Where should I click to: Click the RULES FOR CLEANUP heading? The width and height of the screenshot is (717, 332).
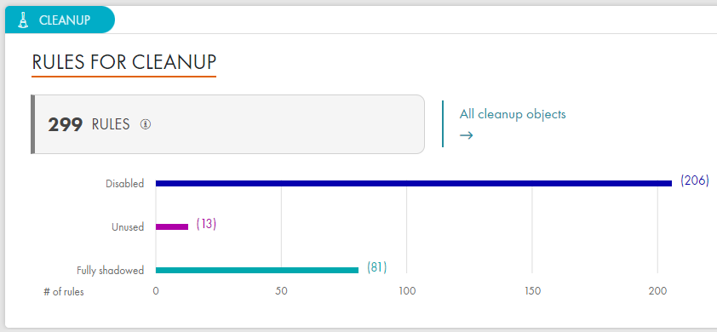click(124, 62)
